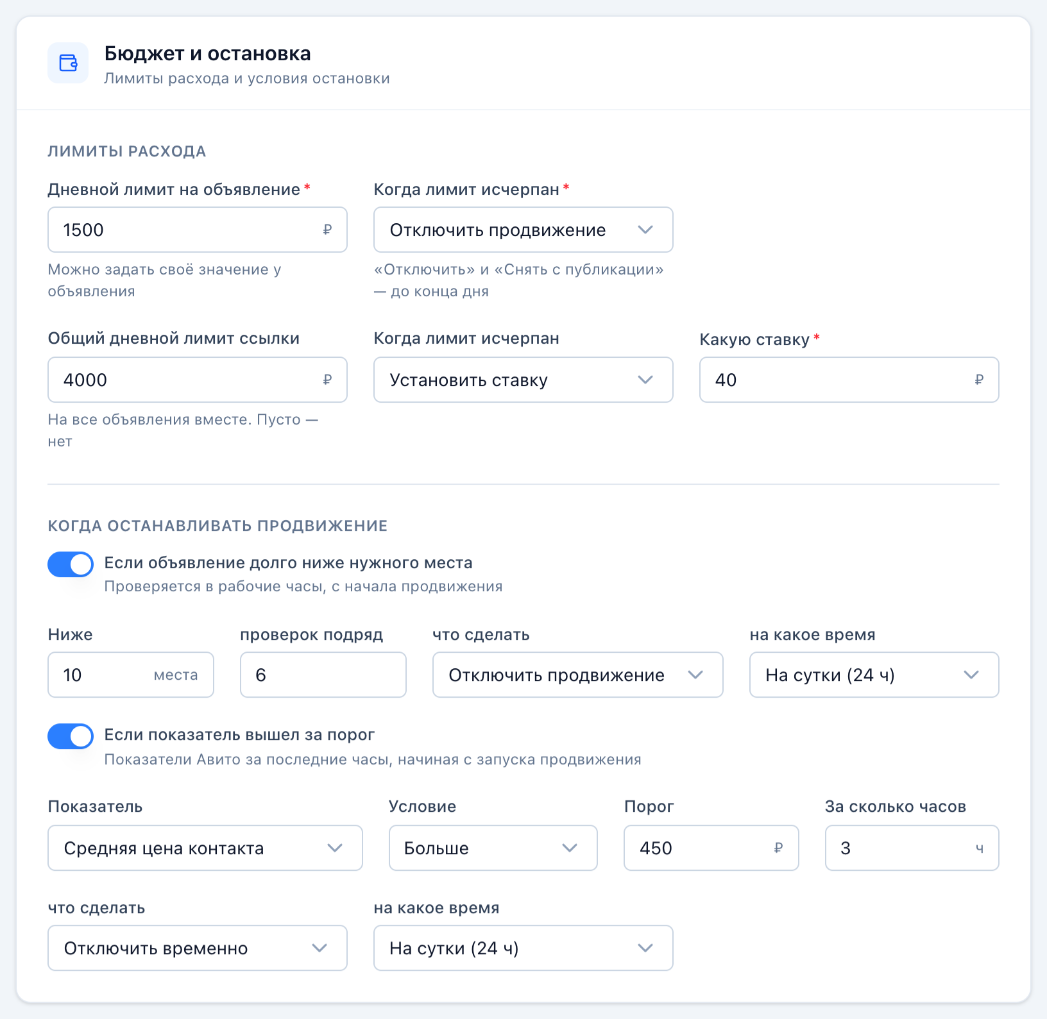Open the limit-exhausted dropdown showing Отключить продвижение
Image resolution: width=1047 pixels, height=1019 pixels.
point(523,230)
